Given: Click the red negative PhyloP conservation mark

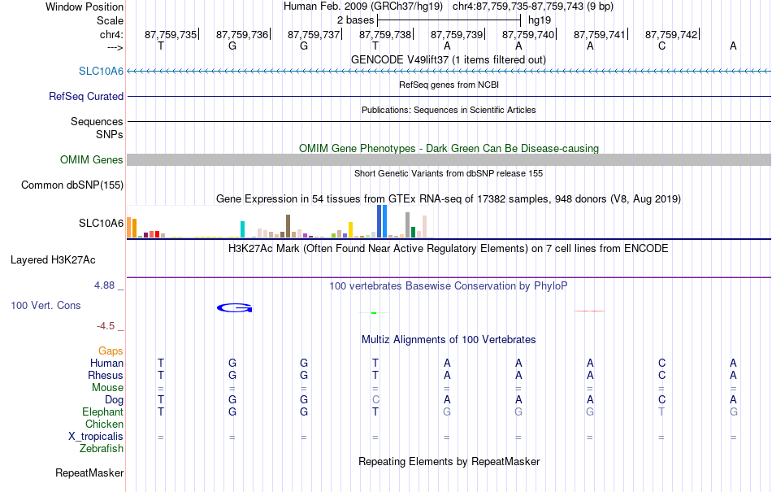Looking at the screenshot, I should 590,311.
